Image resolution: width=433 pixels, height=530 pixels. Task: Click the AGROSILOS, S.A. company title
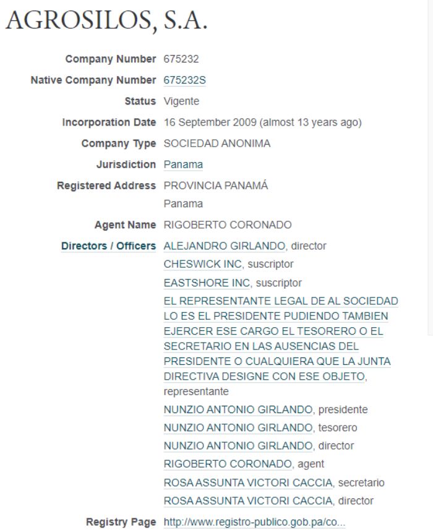pos(106,20)
